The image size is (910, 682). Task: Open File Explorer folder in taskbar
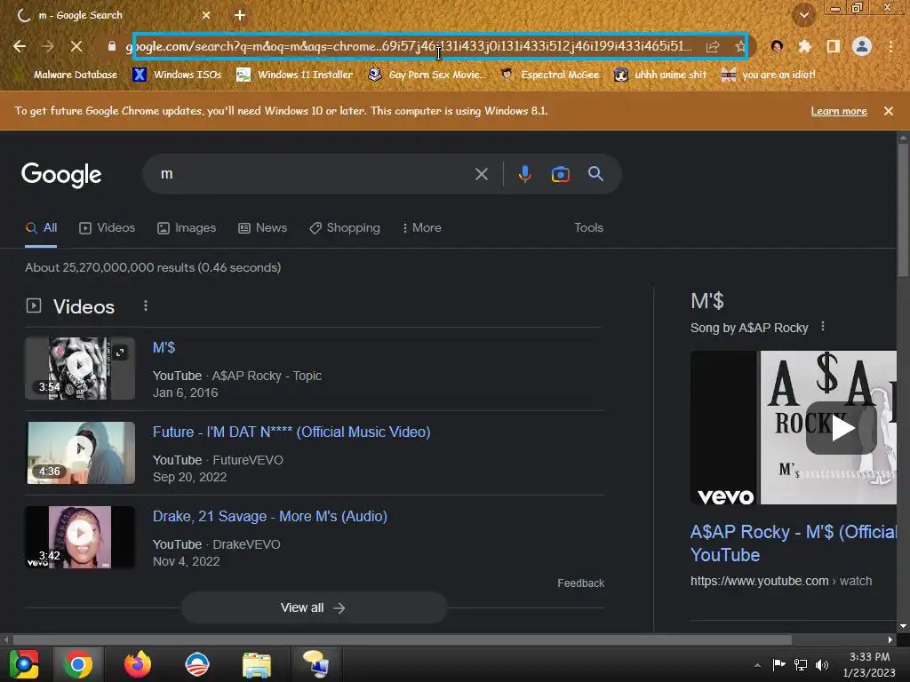(257, 664)
